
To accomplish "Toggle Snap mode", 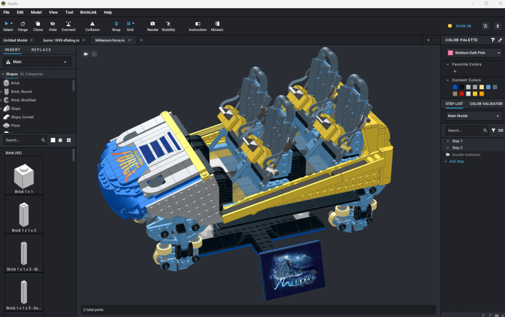I will pyautogui.click(x=116, y=26).
